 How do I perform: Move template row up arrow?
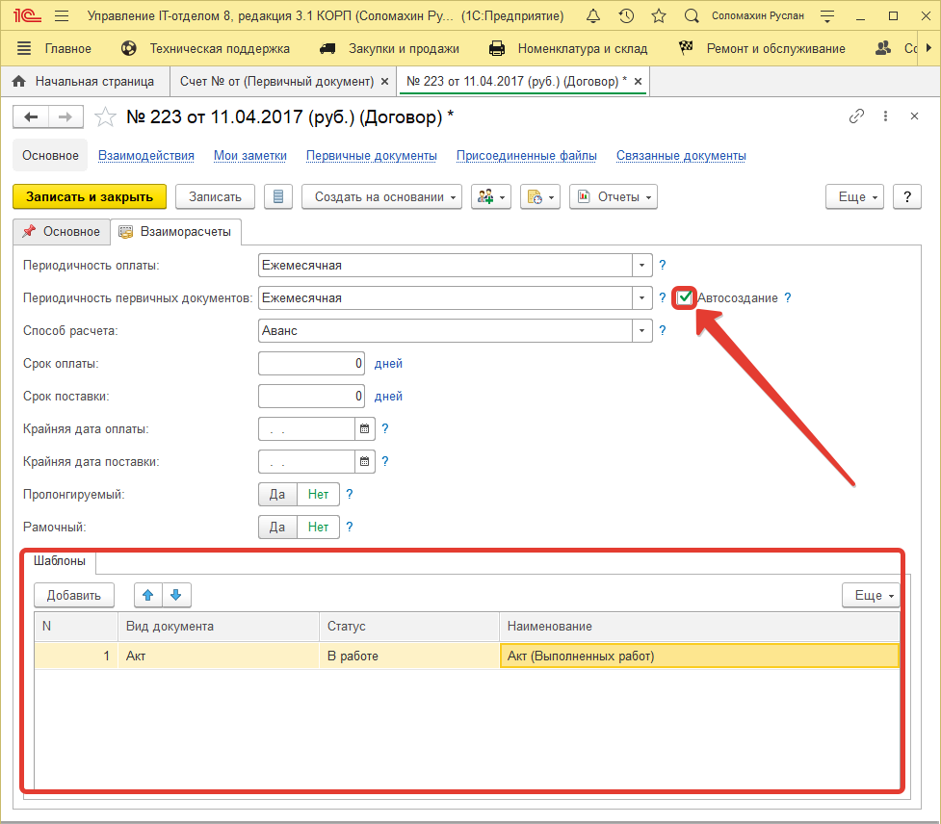point(147,595)
